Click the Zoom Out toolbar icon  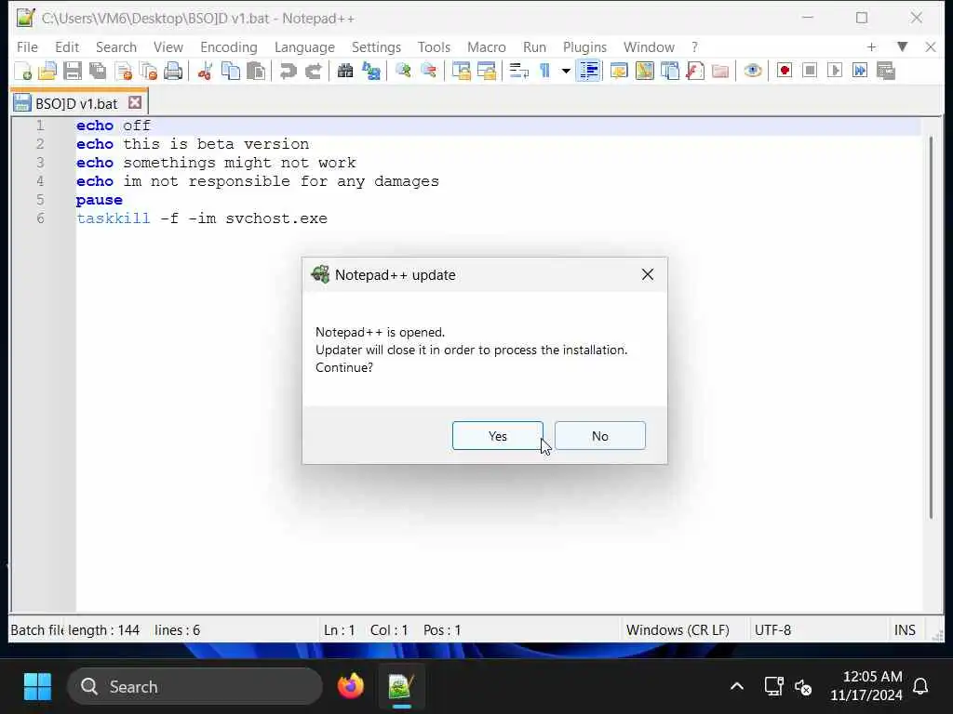click(428, 71)
